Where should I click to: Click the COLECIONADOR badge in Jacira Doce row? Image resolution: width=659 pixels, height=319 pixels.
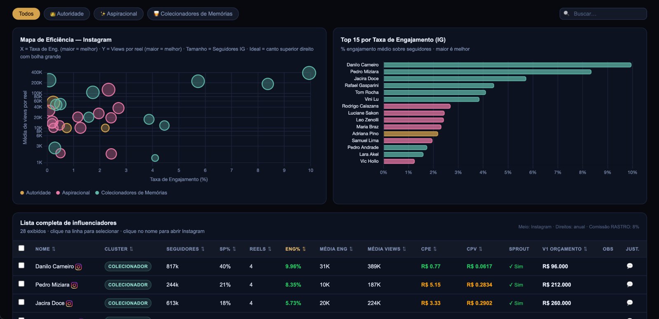pyautogui.click(x=128, y=303)
